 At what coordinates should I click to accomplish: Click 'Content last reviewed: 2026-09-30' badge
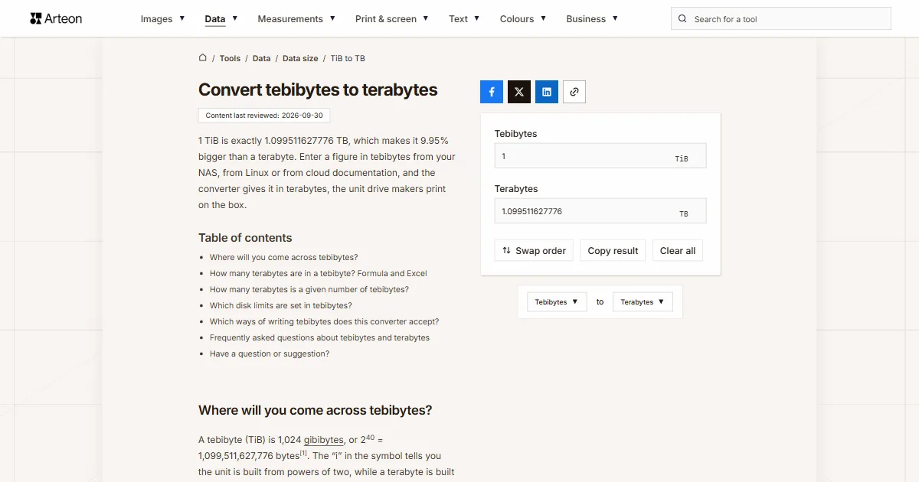point(264,116)
